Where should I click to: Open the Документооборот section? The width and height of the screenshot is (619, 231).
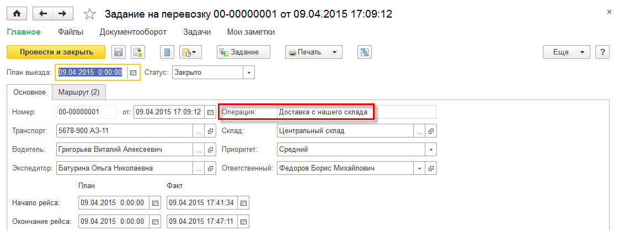click(x=133, y=32)
